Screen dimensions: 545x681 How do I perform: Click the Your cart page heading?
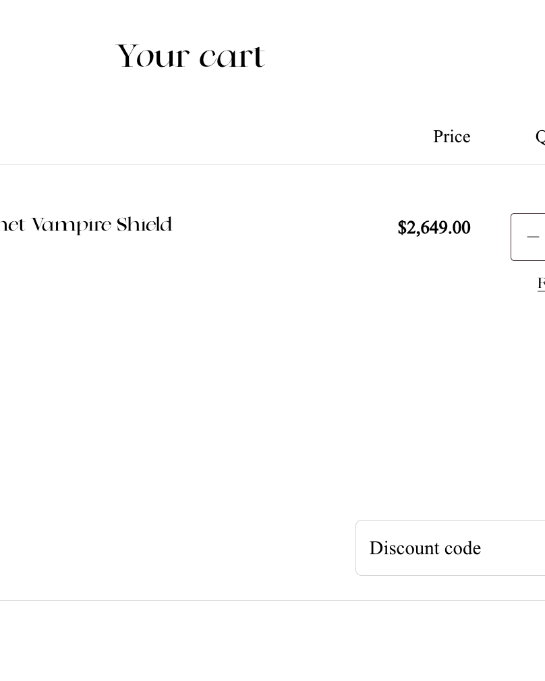[190, 57]
